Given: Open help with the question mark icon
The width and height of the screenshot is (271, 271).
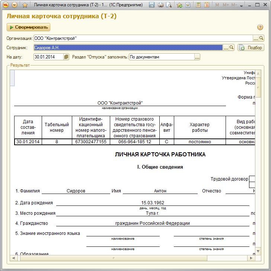Looking at the screenshot, I should (x=260, y=27).
